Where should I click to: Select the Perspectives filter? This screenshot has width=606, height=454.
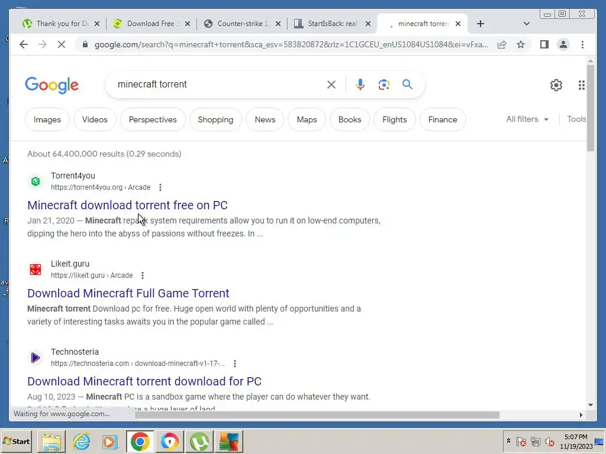pyautogui.click(x=153, y=119)
